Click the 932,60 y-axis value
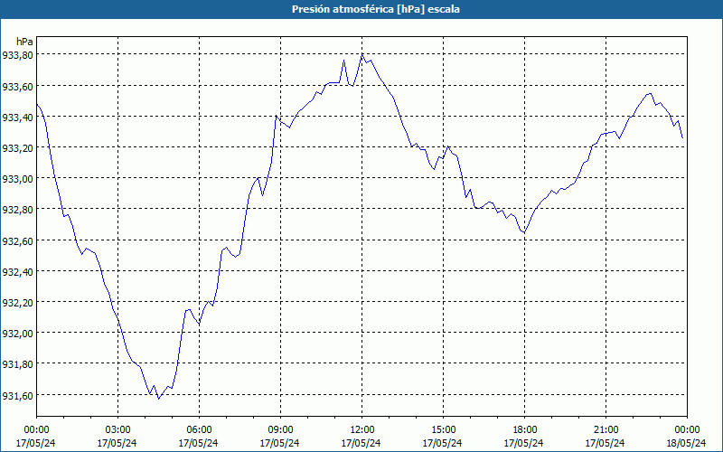 17,240
